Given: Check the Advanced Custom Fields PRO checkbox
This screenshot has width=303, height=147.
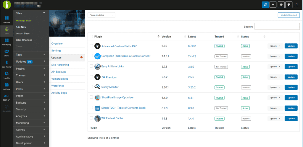Looking at the screenshot, I should click(91, 46).
